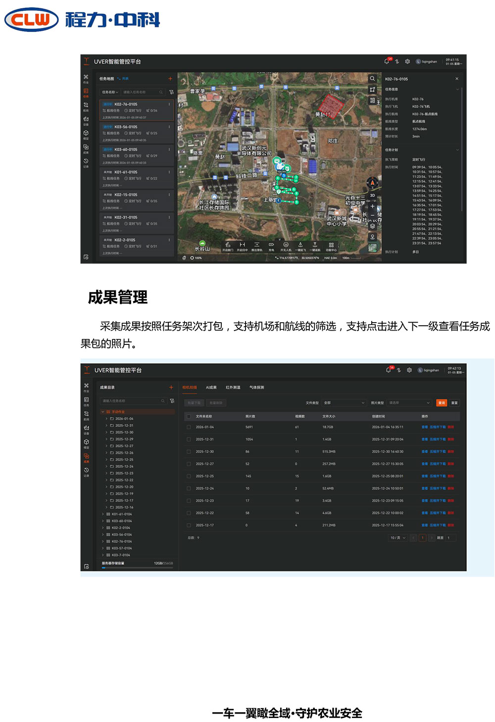This screenshot has height=722, width=495.
Task: Open the 文件类型 dropdown showing 全部
Action: coord(344,403)
